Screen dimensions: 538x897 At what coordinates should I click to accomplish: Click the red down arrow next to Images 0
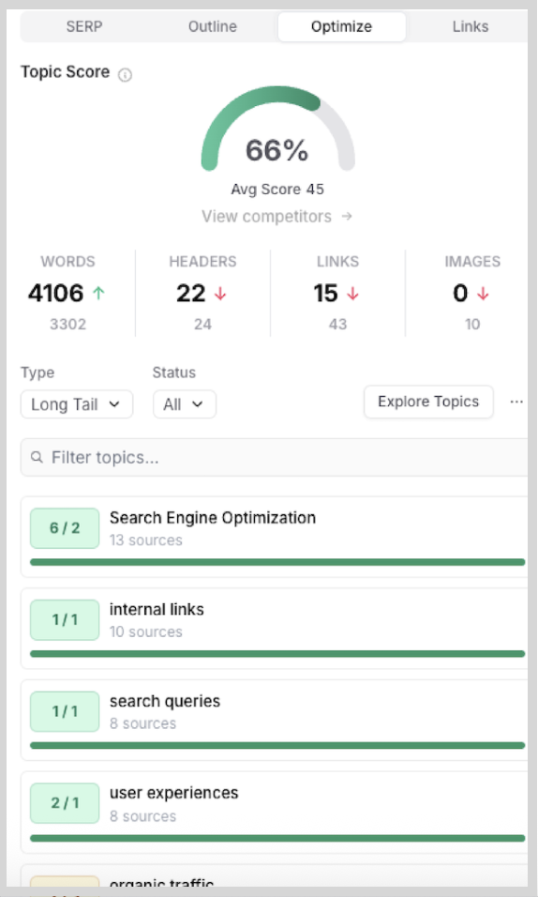pyautogui.click(x=483, y=294)
